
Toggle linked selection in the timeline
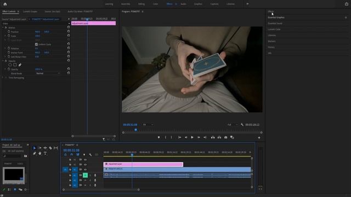tap(78, 154)
